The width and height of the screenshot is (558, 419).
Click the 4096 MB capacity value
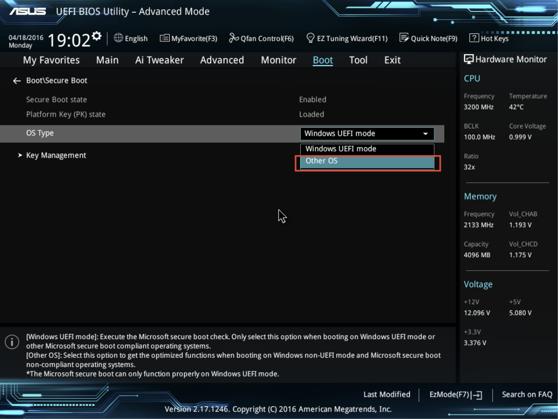click(477, 255)
